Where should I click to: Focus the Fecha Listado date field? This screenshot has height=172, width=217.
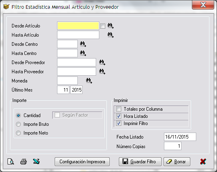(x=180, y=137)
